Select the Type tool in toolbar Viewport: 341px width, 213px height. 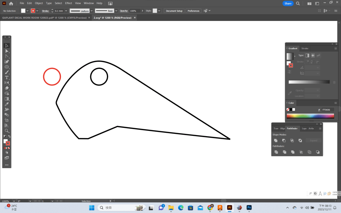(x=7, y=78)
